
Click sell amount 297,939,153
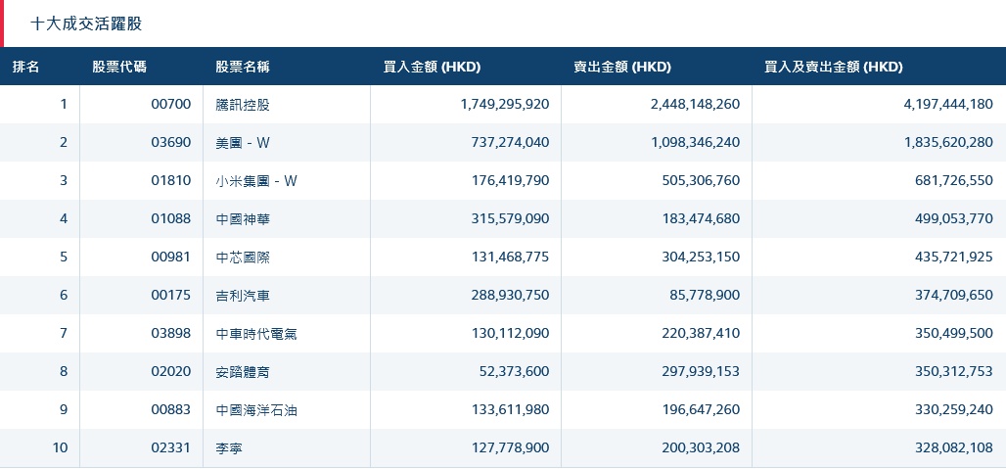[x=702, y=372]
